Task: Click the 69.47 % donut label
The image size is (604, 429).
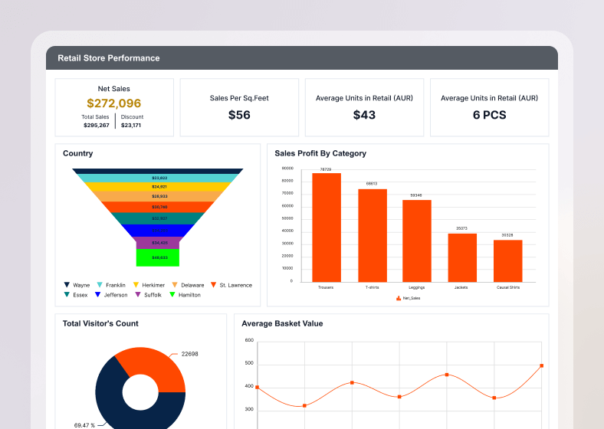Action: coord(84,425)
